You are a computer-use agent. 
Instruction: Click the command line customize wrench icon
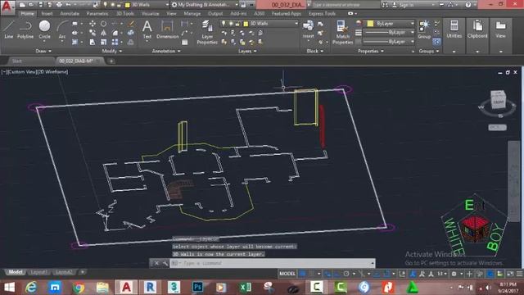[165, 263]
